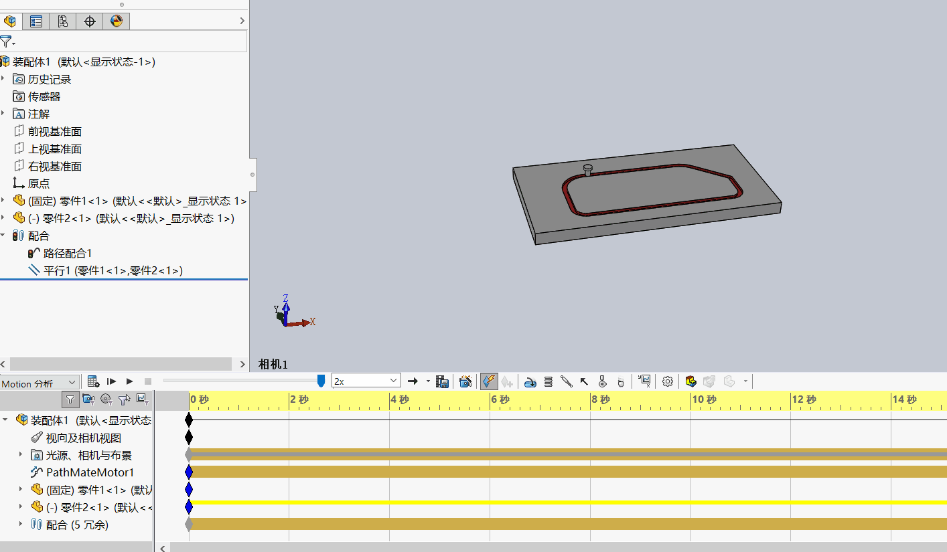Click the 视向及相机视图 key point diamond
The width and height of the screenshot is (947, 552).
coord(189,437)
